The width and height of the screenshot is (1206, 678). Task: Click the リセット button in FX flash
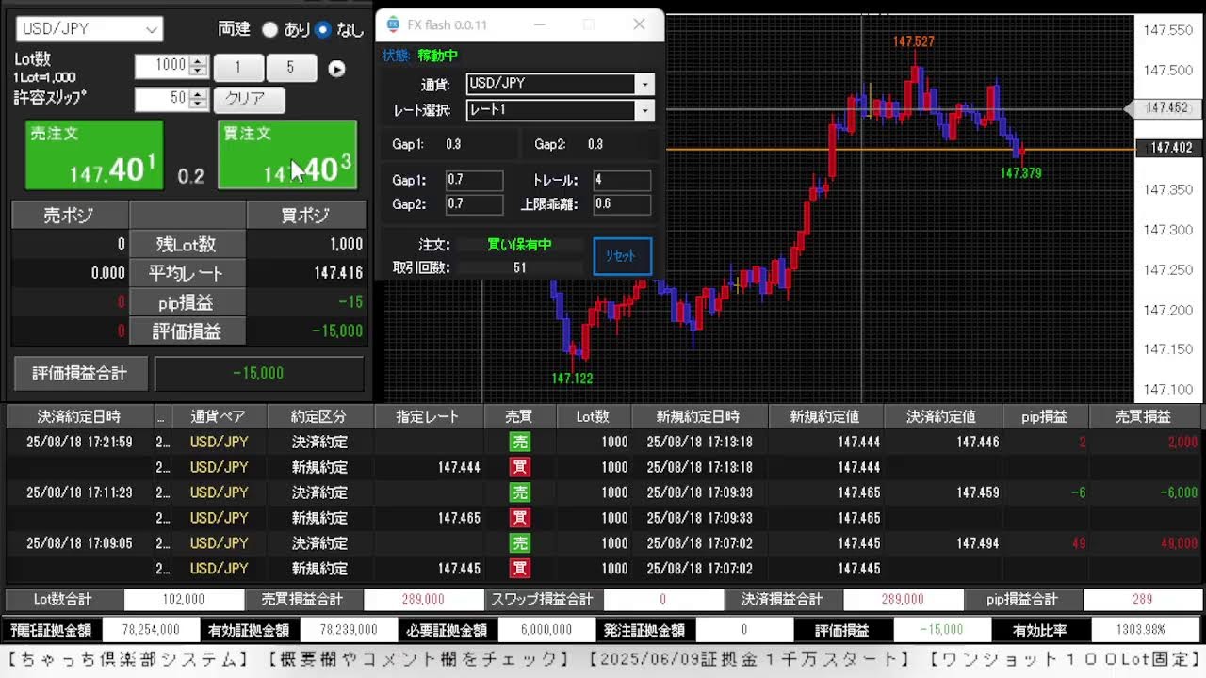pyautogui.click(x=622, y=256)
